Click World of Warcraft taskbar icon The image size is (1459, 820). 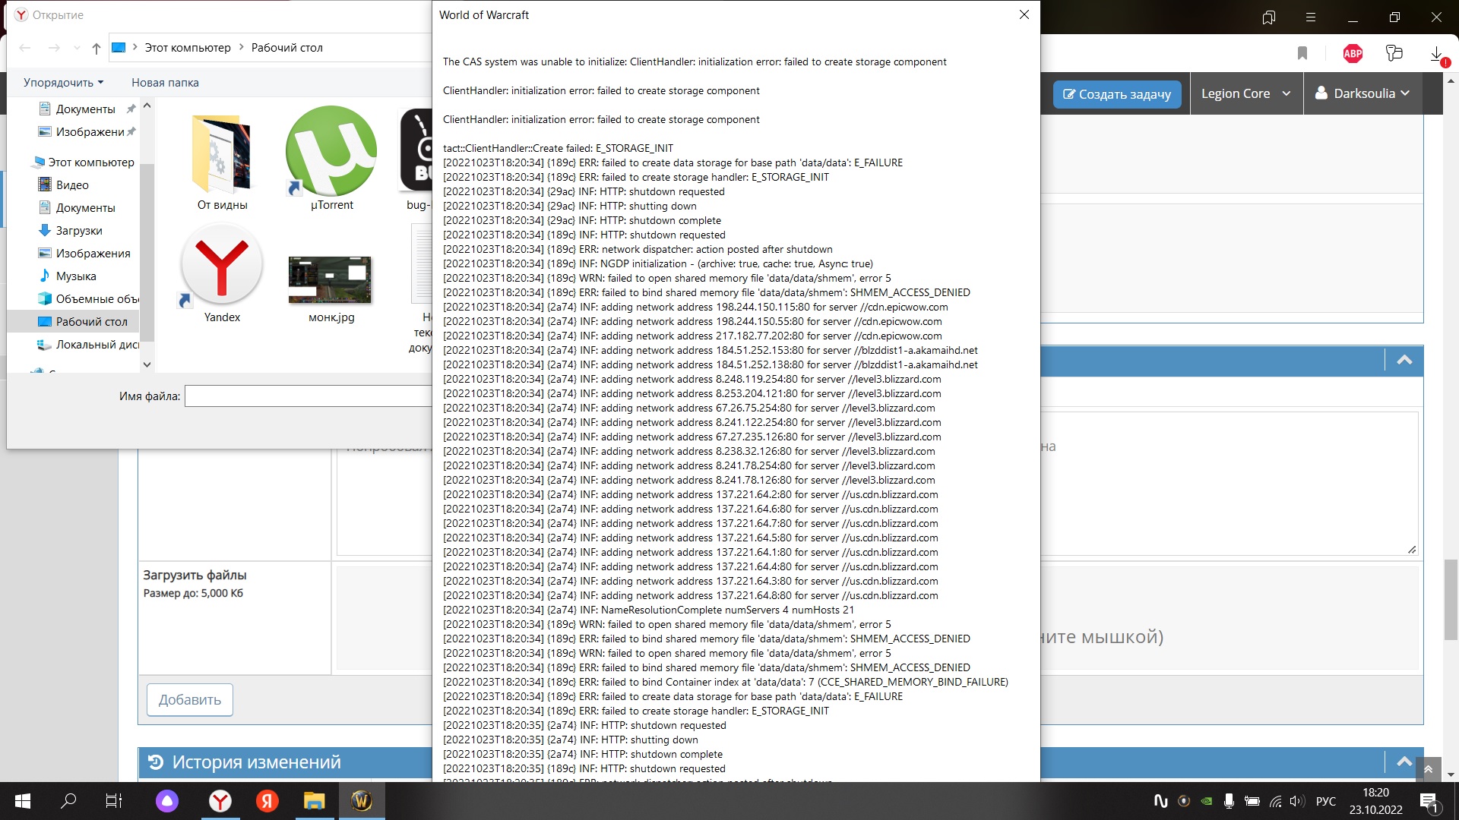coord(362,800)
